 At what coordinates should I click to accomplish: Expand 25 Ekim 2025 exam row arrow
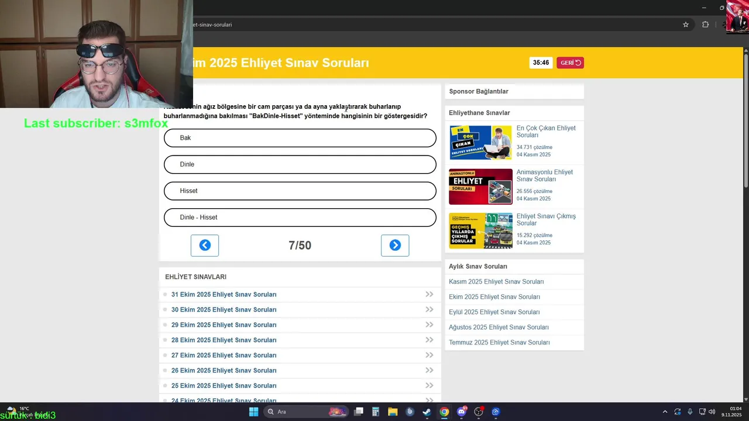[430, 386]
